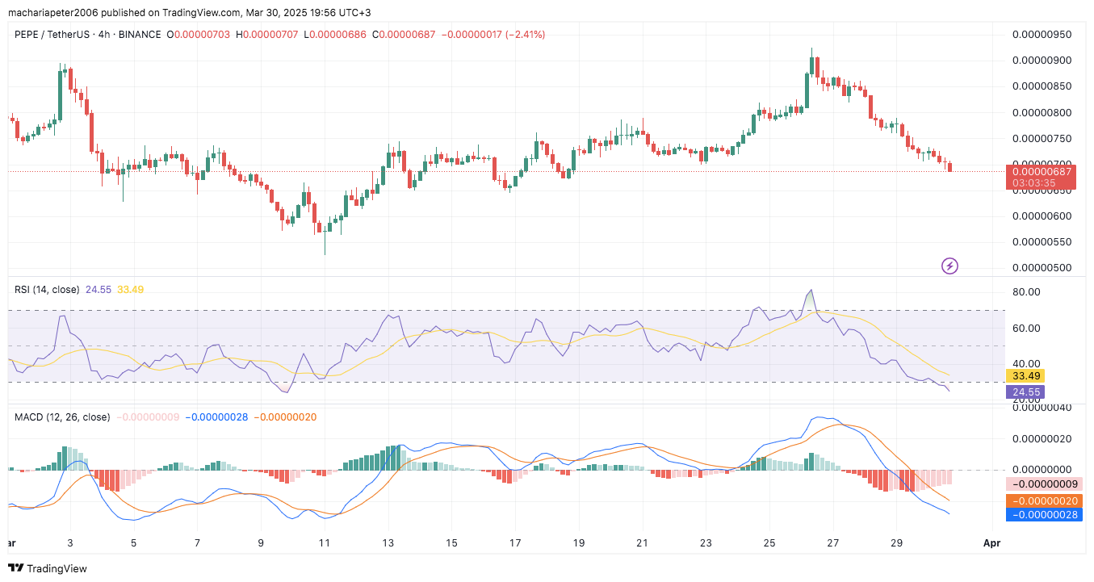Click the Apr label on time axis

(991, 543)
